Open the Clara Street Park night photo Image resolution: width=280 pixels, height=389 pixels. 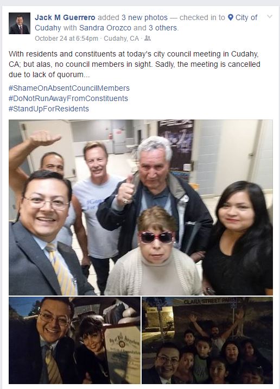(207, 340)
